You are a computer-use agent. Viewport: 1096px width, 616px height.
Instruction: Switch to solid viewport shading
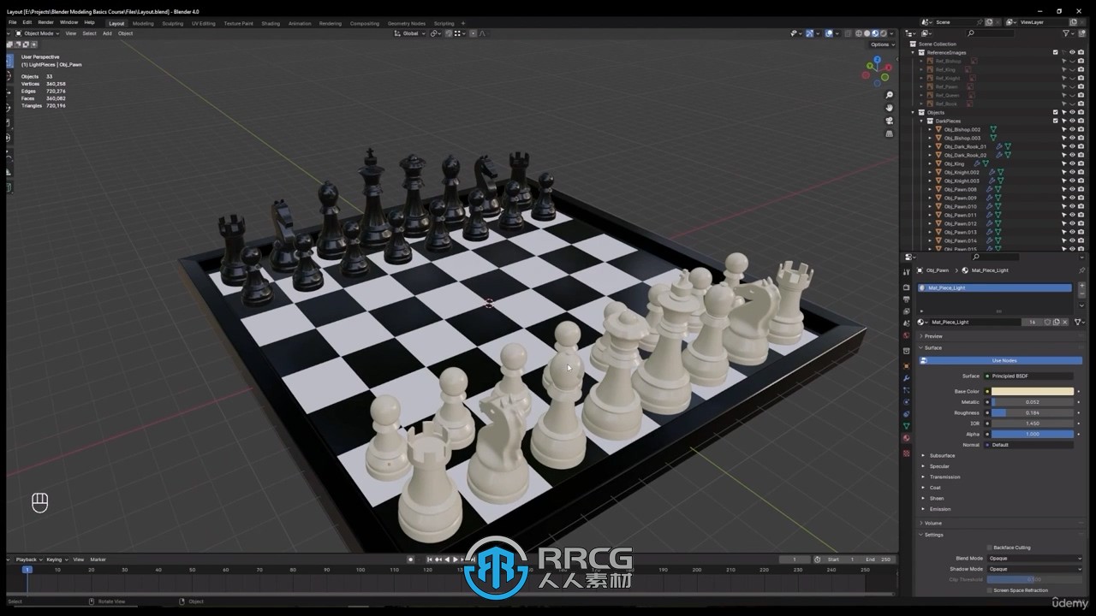[x=867, y=33]
